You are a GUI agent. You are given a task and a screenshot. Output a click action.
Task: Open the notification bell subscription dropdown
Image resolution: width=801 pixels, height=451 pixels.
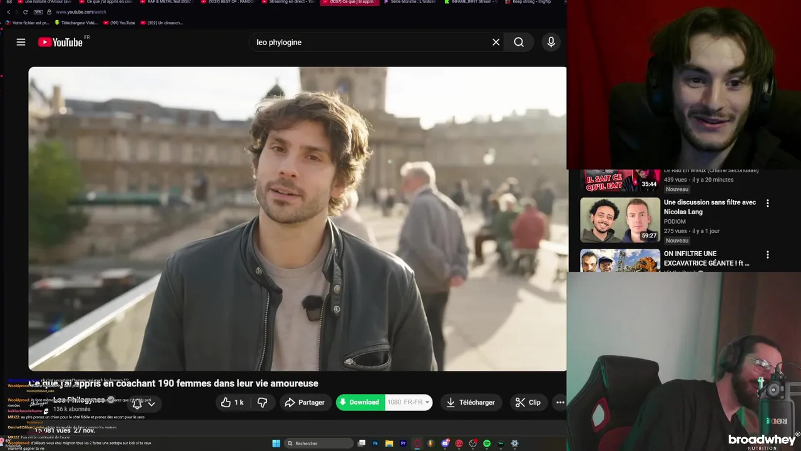(x=143, y=404)
